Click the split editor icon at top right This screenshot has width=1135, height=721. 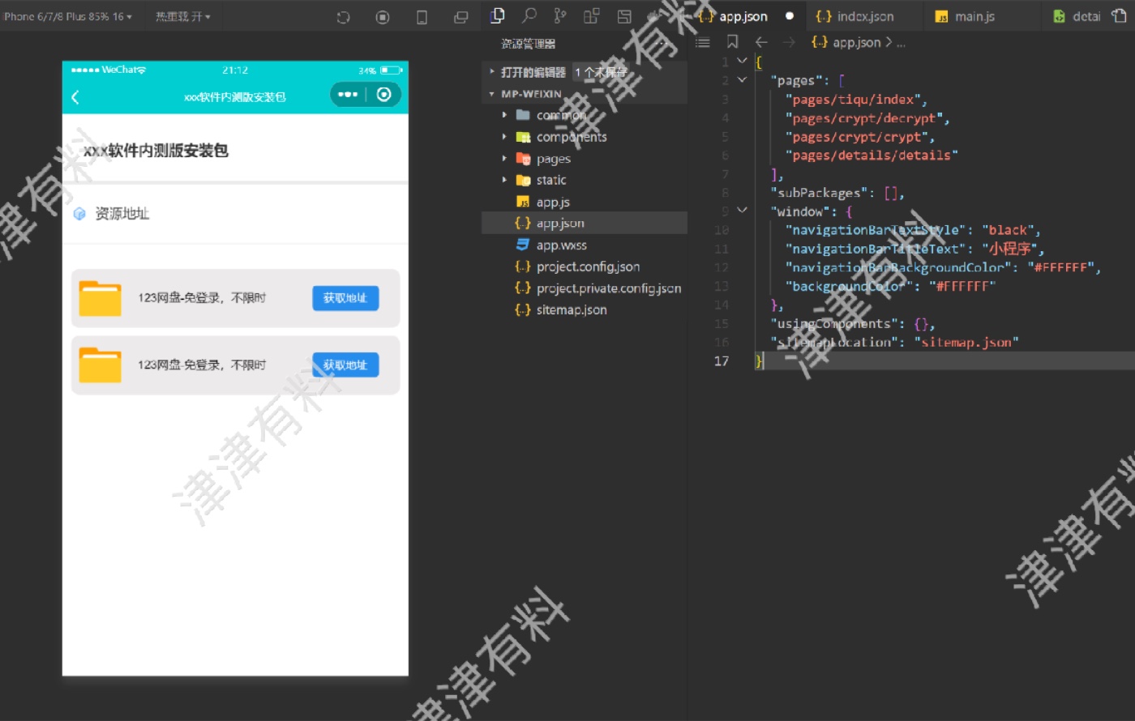[x=1120, y=15]
